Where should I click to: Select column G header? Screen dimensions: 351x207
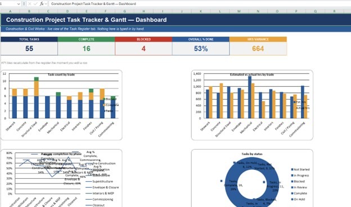pos(124,11)
